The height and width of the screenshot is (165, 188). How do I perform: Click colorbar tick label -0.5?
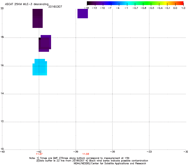[151, 8]
